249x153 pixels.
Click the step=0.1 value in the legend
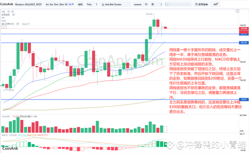(x=26, y=24)
